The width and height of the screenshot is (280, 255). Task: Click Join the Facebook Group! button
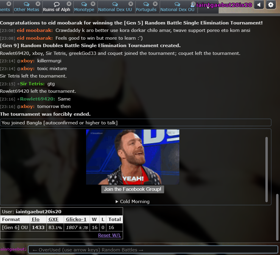[x=133, y=189]
